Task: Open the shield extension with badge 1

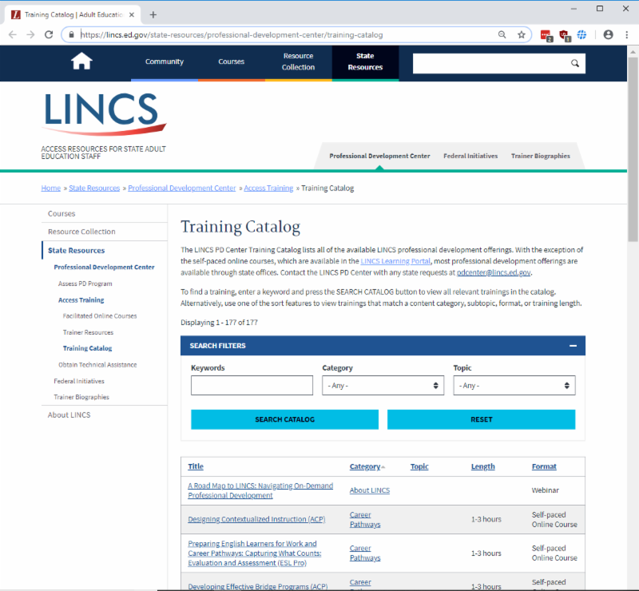Action: pos(566,34)
